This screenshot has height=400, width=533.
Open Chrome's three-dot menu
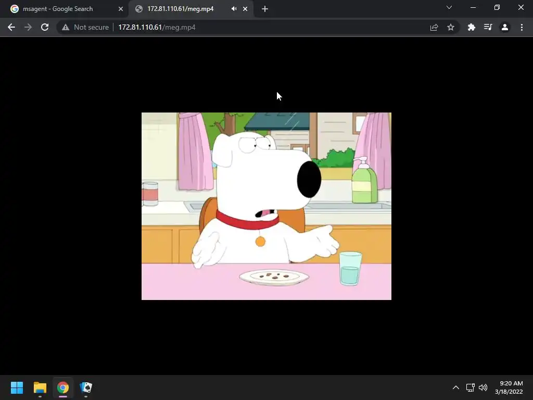point(522,27)
